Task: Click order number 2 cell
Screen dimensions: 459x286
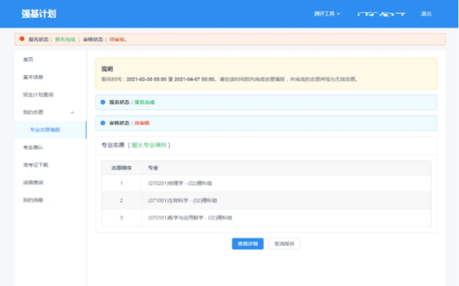Action: click(122, 200)
